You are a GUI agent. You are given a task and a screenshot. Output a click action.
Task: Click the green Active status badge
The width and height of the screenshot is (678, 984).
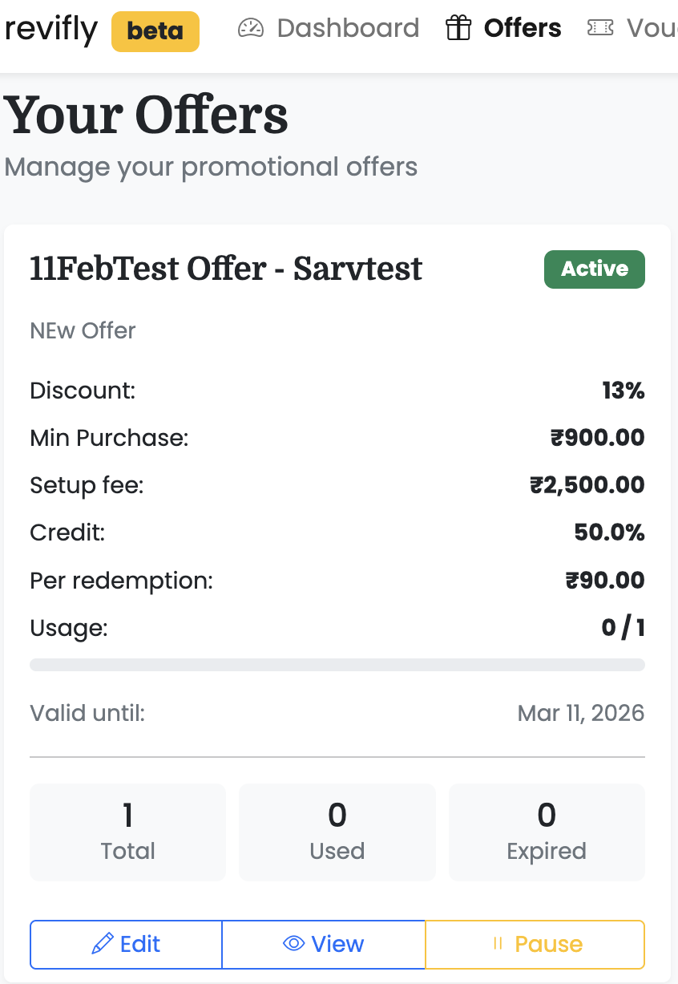click(x=594, y=269)
